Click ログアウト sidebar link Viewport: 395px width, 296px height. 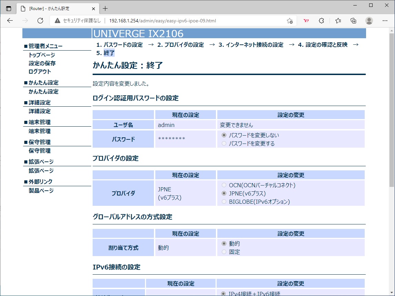click(x=40, y=72)
